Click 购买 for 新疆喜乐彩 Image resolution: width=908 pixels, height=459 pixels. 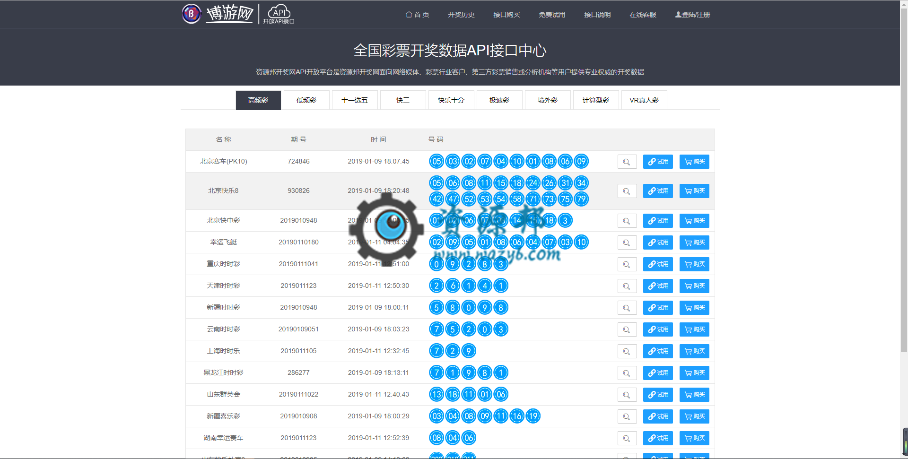pos(694,416)
